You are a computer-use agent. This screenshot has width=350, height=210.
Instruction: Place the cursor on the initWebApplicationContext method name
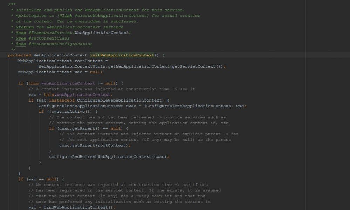point(122,55)
